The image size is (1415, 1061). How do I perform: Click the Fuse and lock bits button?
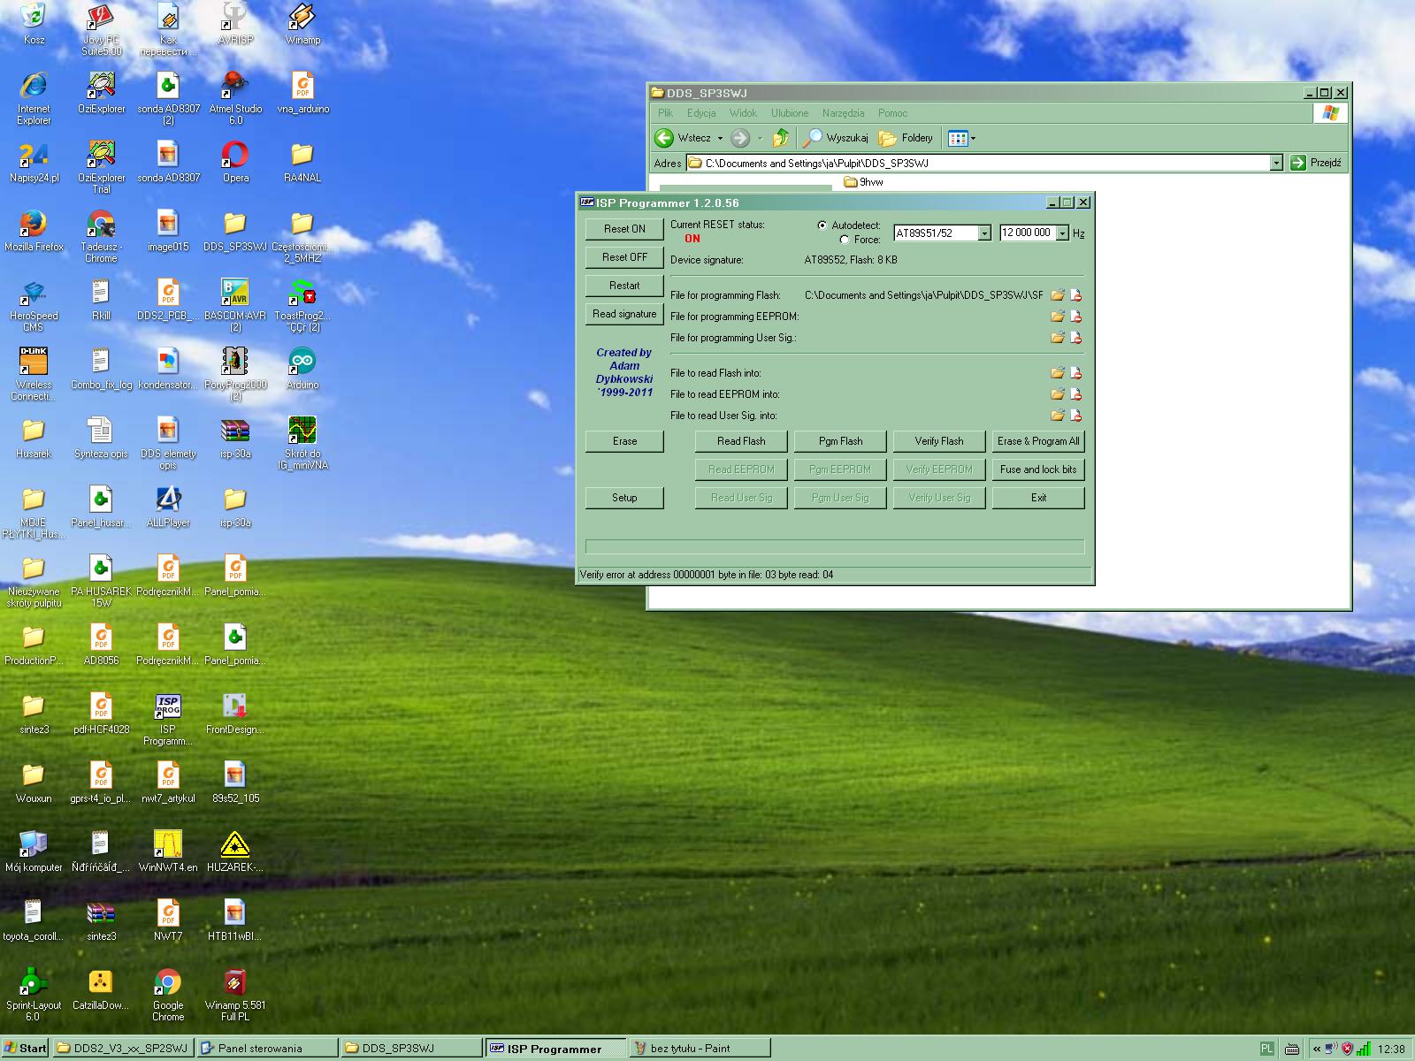click(x=1038, y=469)
